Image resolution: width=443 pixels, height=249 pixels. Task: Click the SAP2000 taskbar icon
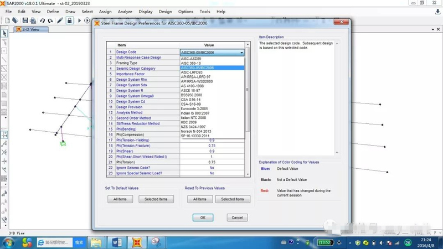pyautogui.click(x=137, y=242)
